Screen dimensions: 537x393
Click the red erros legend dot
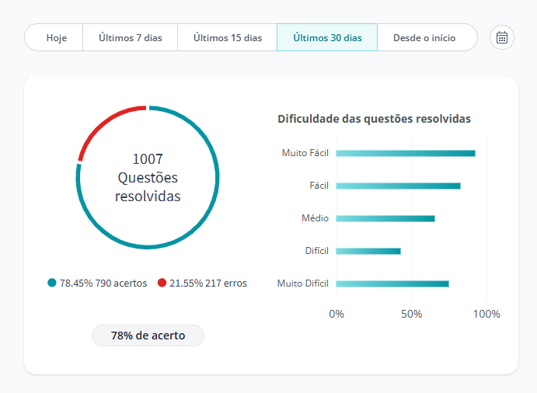pos(162,283)
